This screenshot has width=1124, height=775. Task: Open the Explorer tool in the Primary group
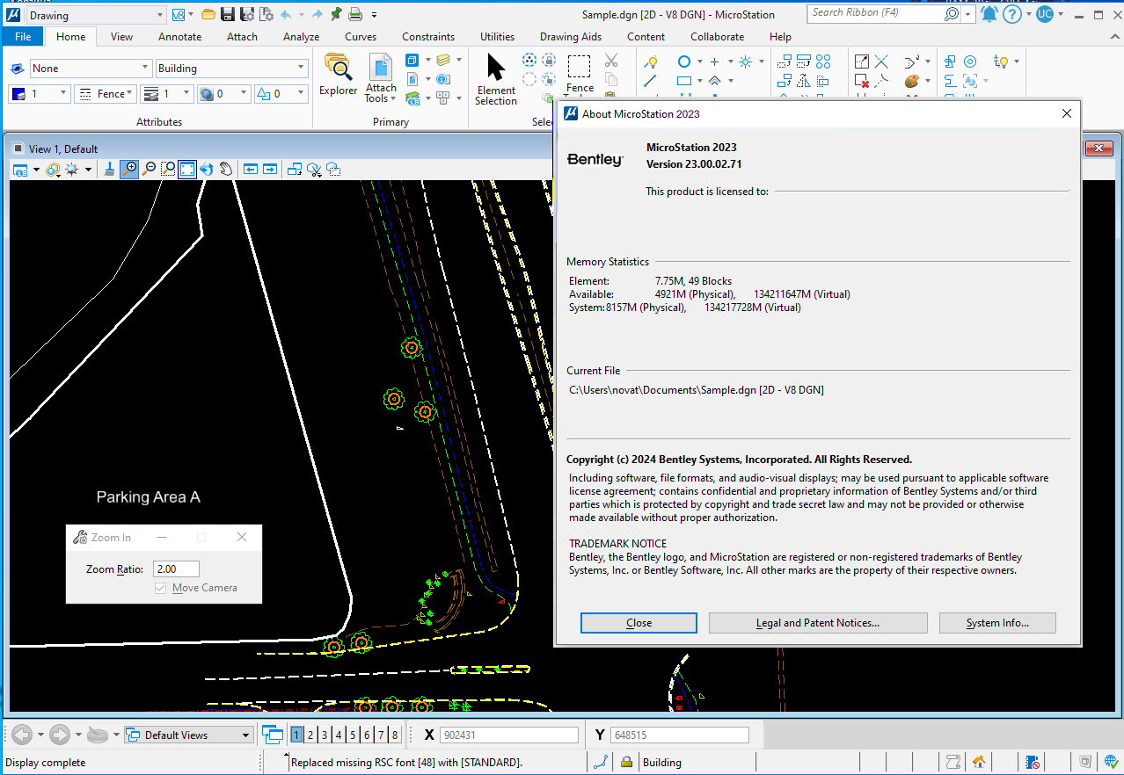tap(338, 74)
